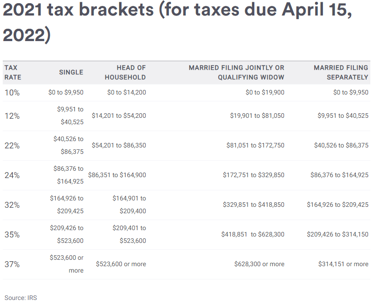Select the 12% tax rate cell
This screenshot has width=374, height=305.
(x=12, y=116)
